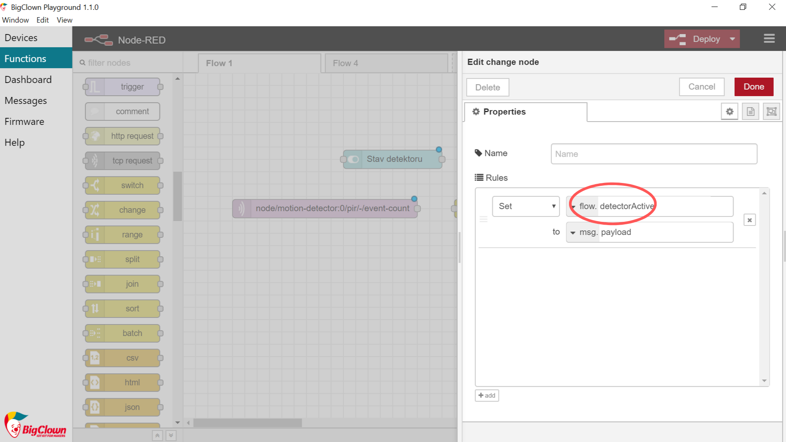The height and width of the screenshot is (442, 786).
Task: Click the Deploy button
Action: [695, 39]
